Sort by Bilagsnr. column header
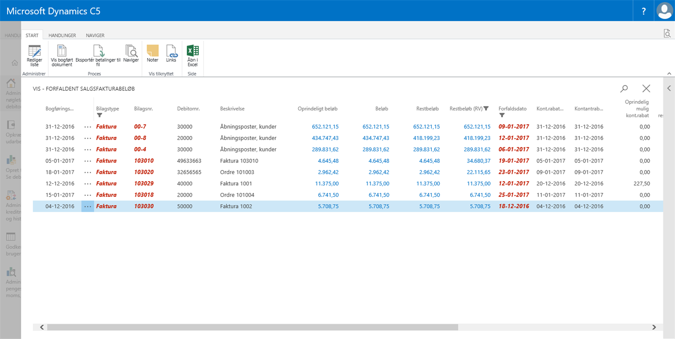Viewport: 675px width, 339px height. (x=143, y=109)
